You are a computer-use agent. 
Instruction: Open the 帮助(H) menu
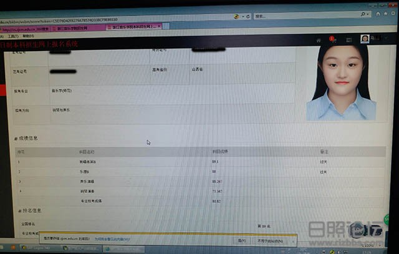(28, 36)
